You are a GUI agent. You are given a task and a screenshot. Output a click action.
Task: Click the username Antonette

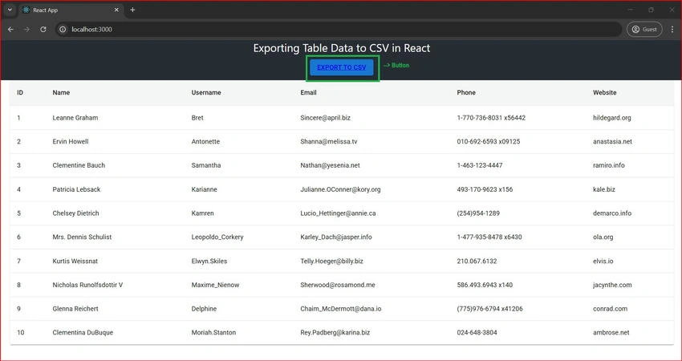tap(205, 141)
